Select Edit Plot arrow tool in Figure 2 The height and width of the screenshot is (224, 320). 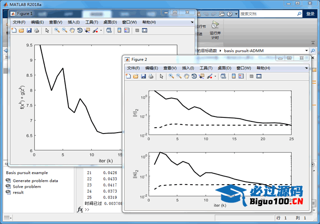coord(162,76)
